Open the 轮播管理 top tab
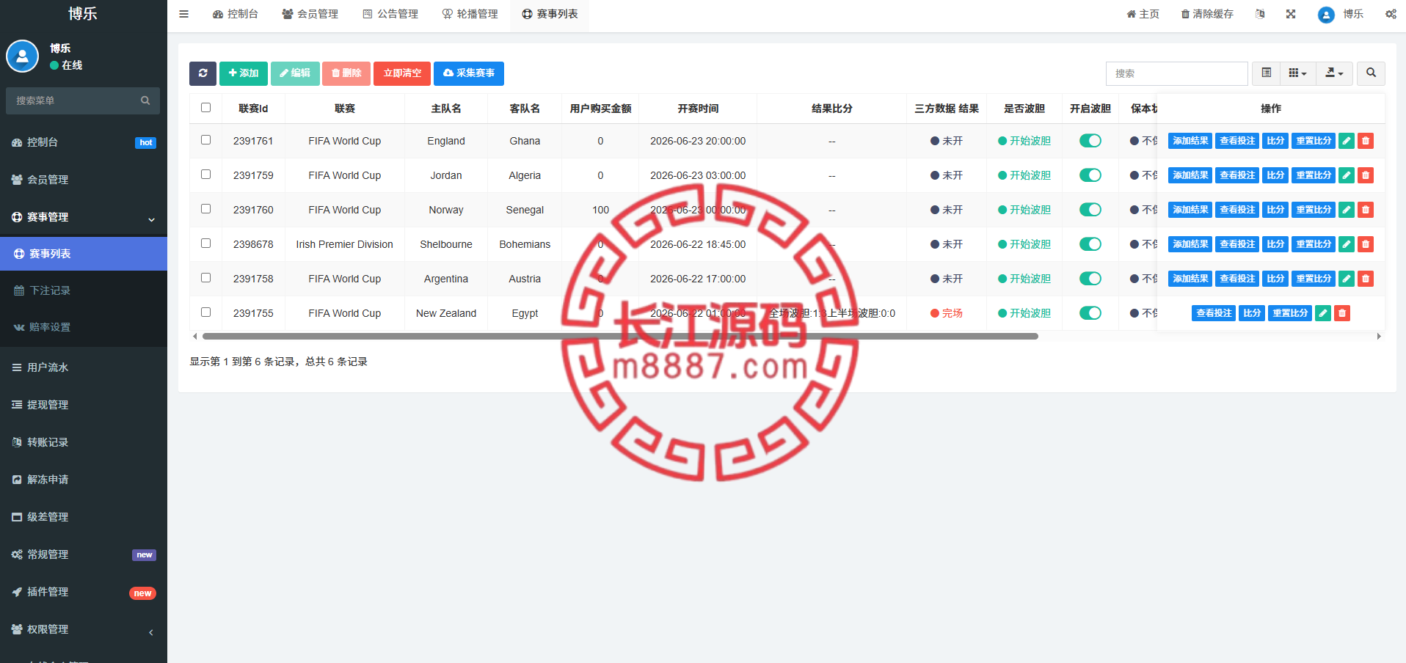This screenshot has height=663, width=1406. coord(470,14)
